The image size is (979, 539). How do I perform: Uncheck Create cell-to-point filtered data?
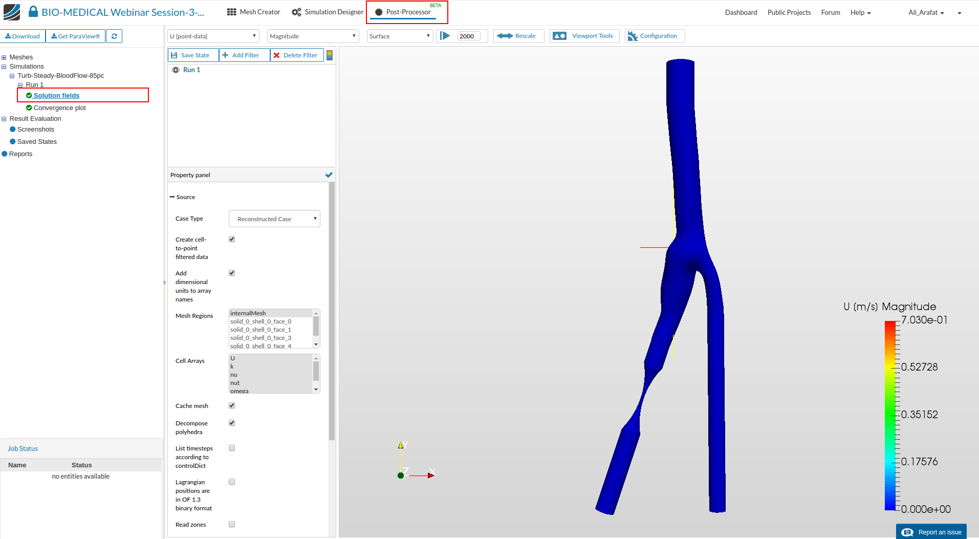[232, 239]
